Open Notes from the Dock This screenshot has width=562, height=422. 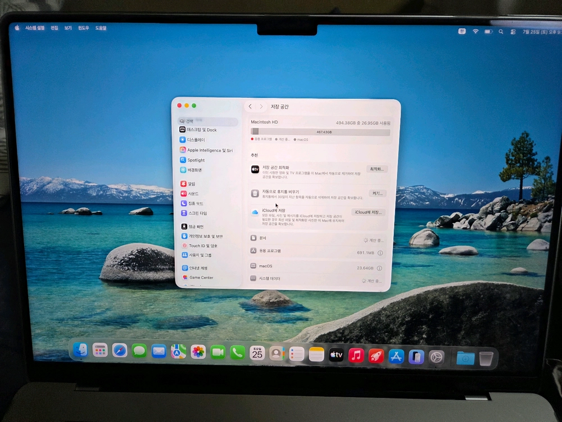316,354
